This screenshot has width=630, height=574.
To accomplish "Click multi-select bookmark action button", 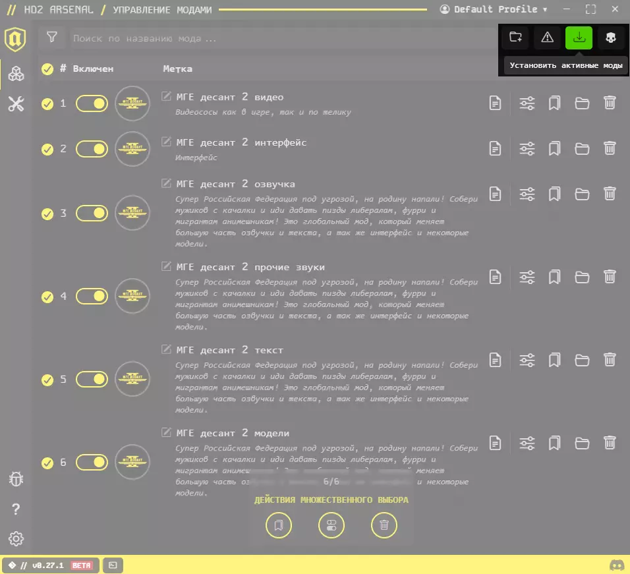I will (279, 525).
